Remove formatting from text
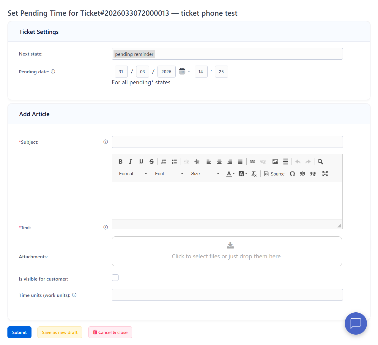378x345 pixels. tap(254, 174)
